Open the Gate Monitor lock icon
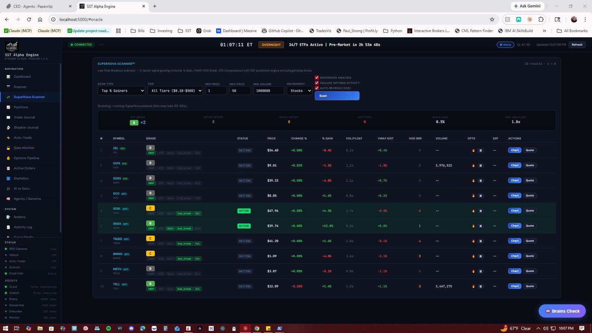The height and width of the screenshot is (333, 592). click(x=8, y=148)
